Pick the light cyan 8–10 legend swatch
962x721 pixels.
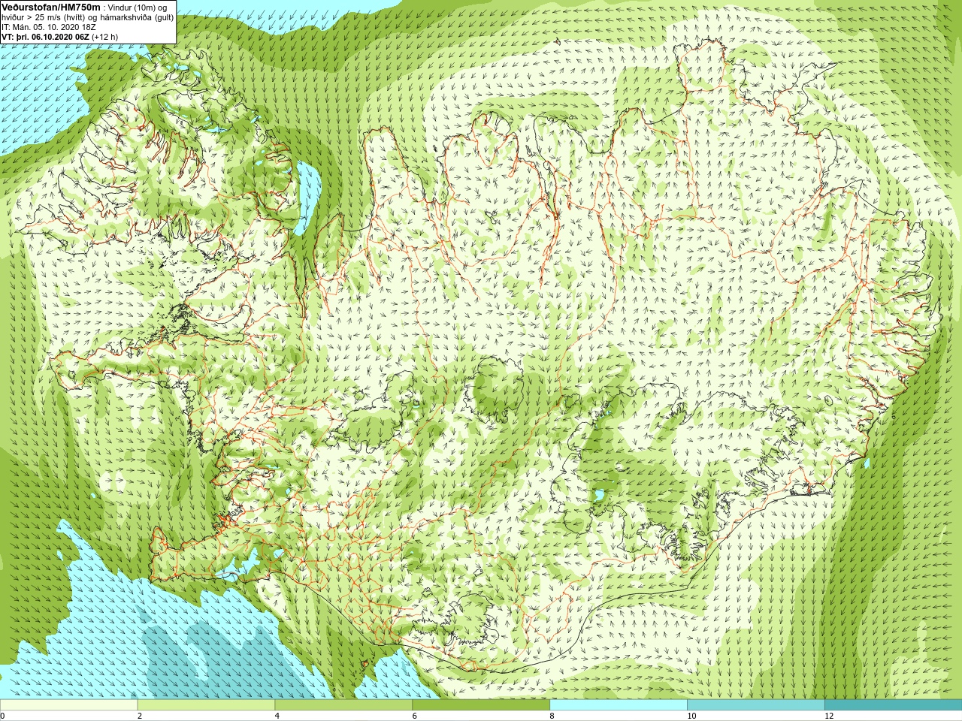pos(619,705)
